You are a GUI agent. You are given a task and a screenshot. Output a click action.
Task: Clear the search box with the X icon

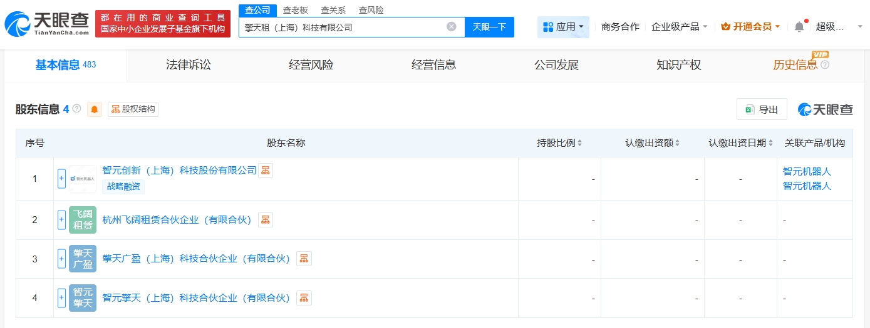451,27
